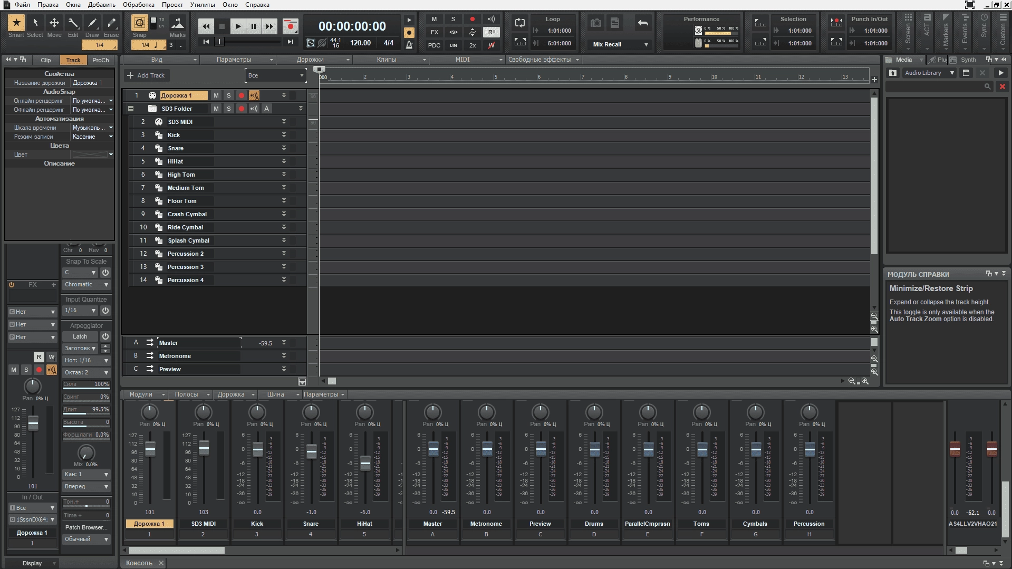Click the Rewind transport button
This screenshot has height=569, width=1012.
[x=206, y=26]
